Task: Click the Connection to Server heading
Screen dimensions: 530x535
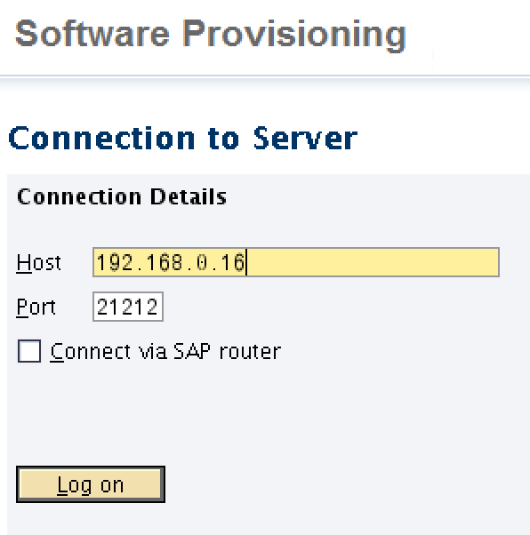Action: coord(183,138)
